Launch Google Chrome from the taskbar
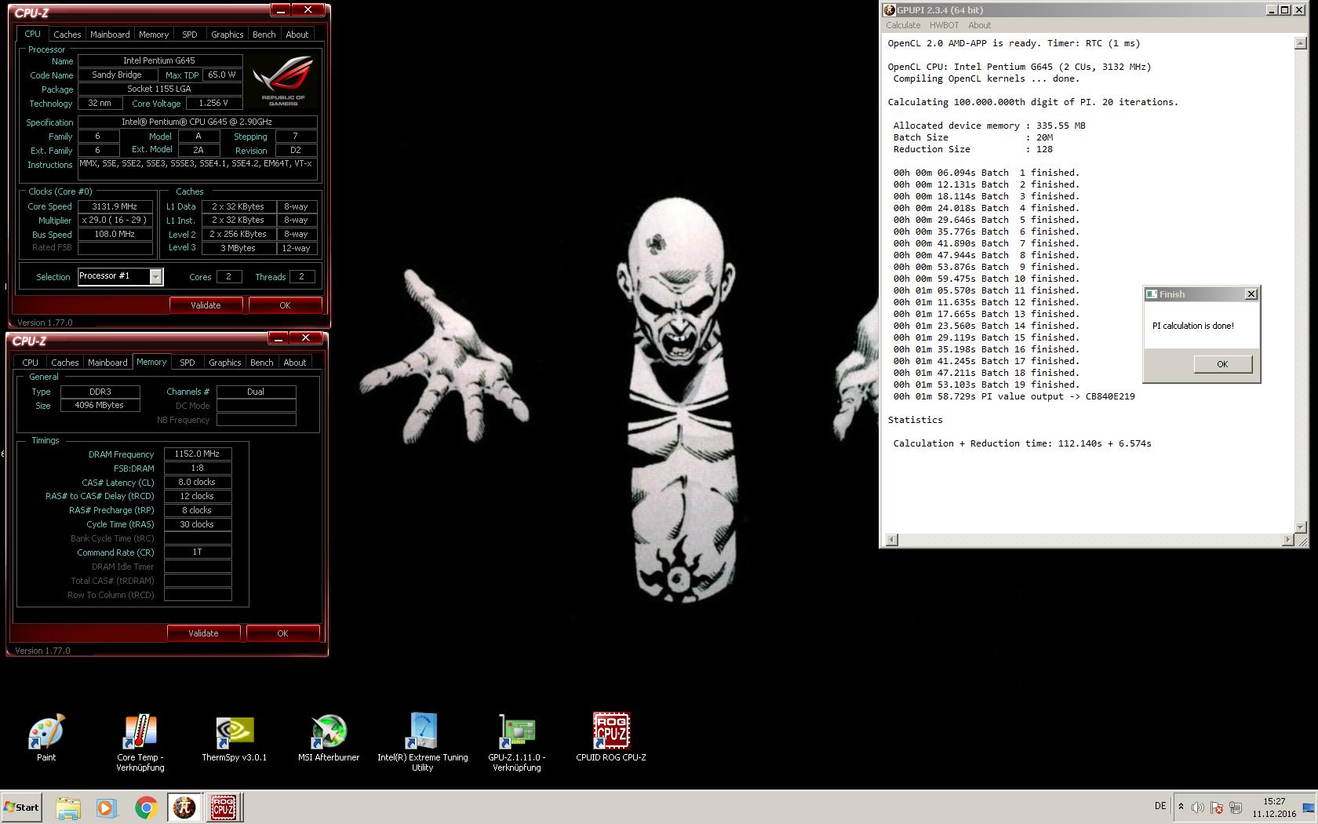This screenshot has width=1318, height=824. 146,808
